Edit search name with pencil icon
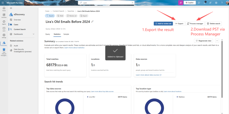Viewport: 229px width, 114px height. tap(92, 22)
